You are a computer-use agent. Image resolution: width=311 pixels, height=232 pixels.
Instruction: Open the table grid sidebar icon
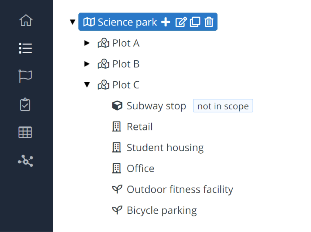25,132
